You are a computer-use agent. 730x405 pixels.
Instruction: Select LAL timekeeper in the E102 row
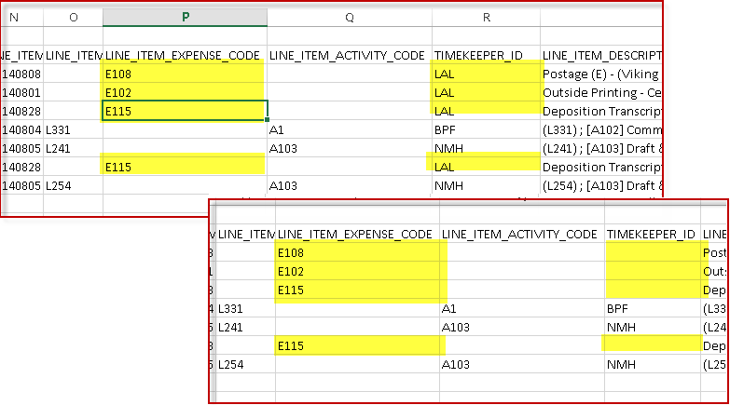pyautogui.click(x=486, y=92)
